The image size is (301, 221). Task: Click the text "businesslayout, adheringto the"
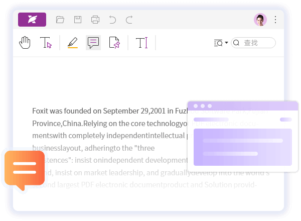coord(82,148)
